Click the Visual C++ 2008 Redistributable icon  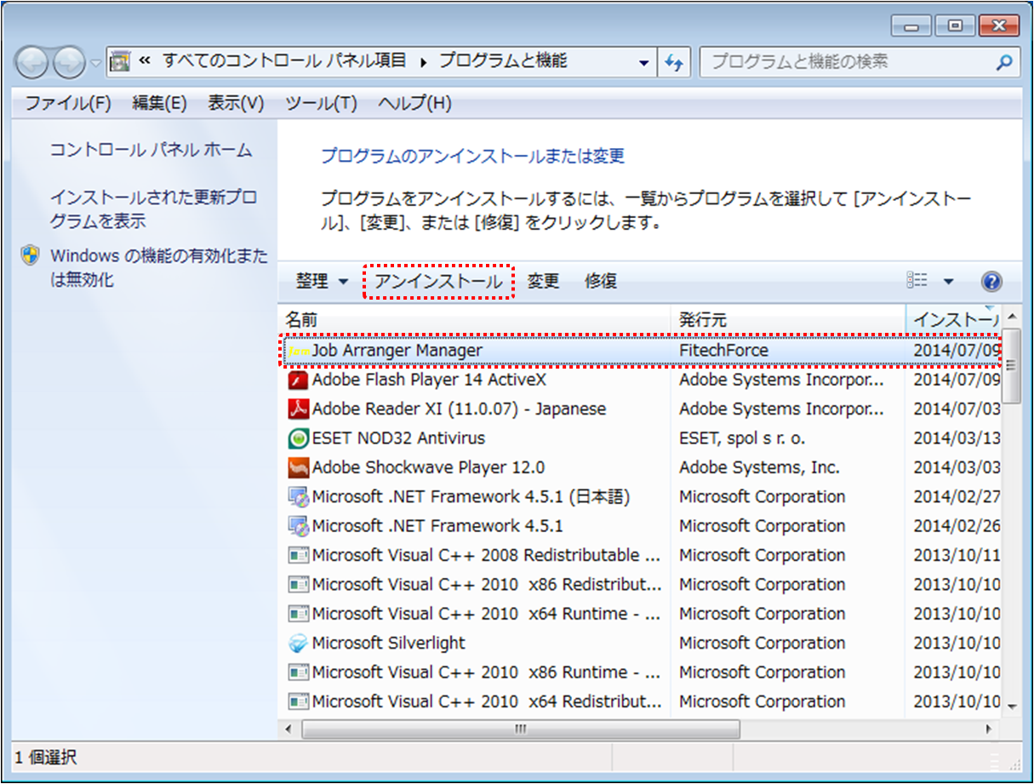[298, 555]
